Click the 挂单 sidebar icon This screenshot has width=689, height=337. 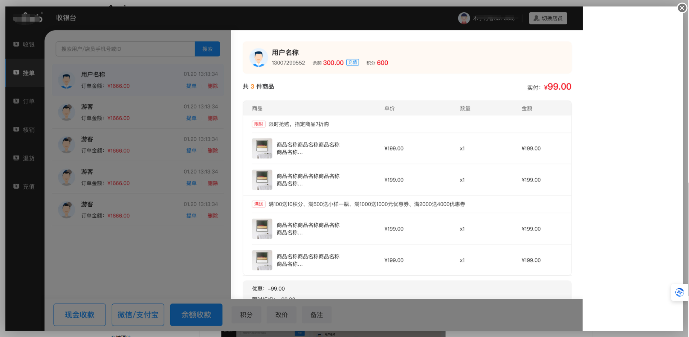[16, 73]
